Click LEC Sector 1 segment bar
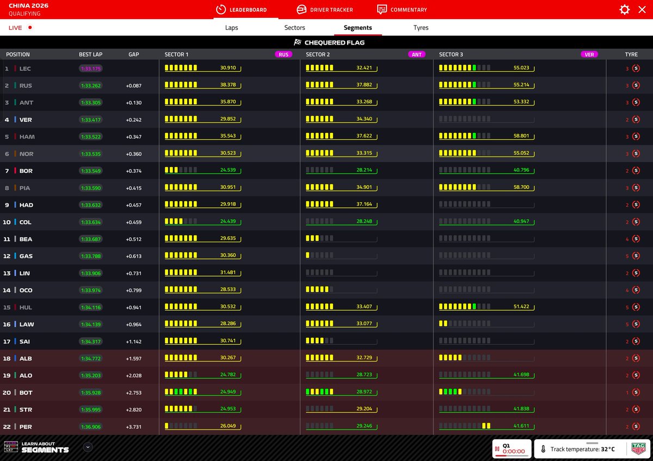Screen dimensions: 653x461 click(181, 68)
